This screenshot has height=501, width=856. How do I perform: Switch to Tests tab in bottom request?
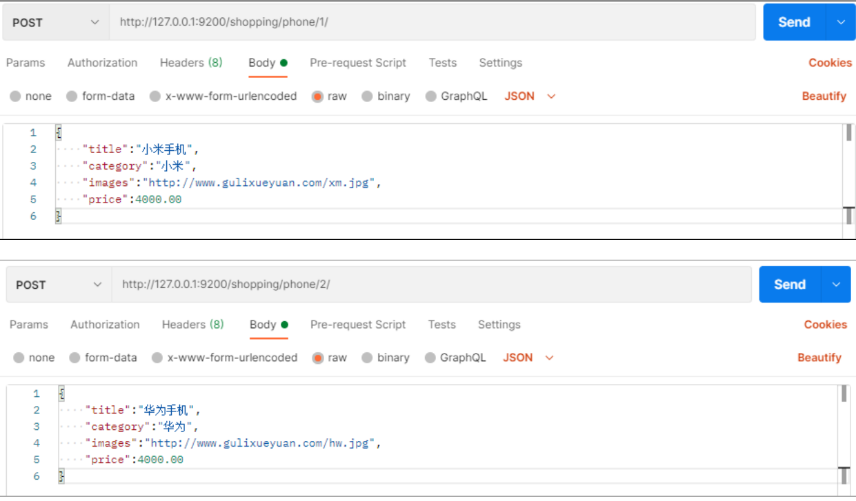441,325
